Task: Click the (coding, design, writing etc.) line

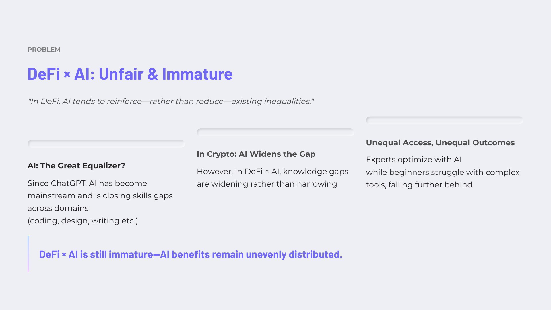Action: (83, 221)
